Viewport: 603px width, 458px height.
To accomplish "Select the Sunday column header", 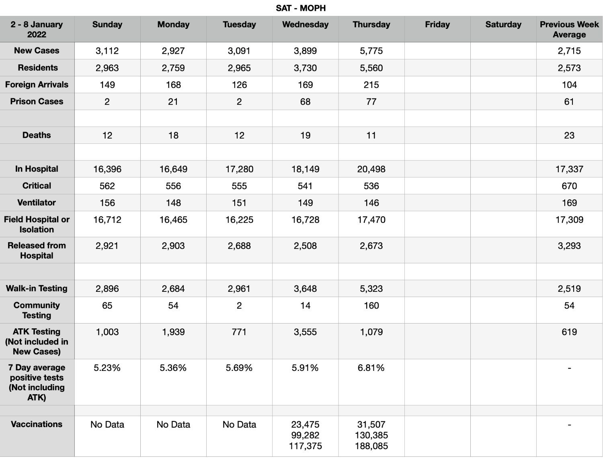I will click(x=107, y=29).
